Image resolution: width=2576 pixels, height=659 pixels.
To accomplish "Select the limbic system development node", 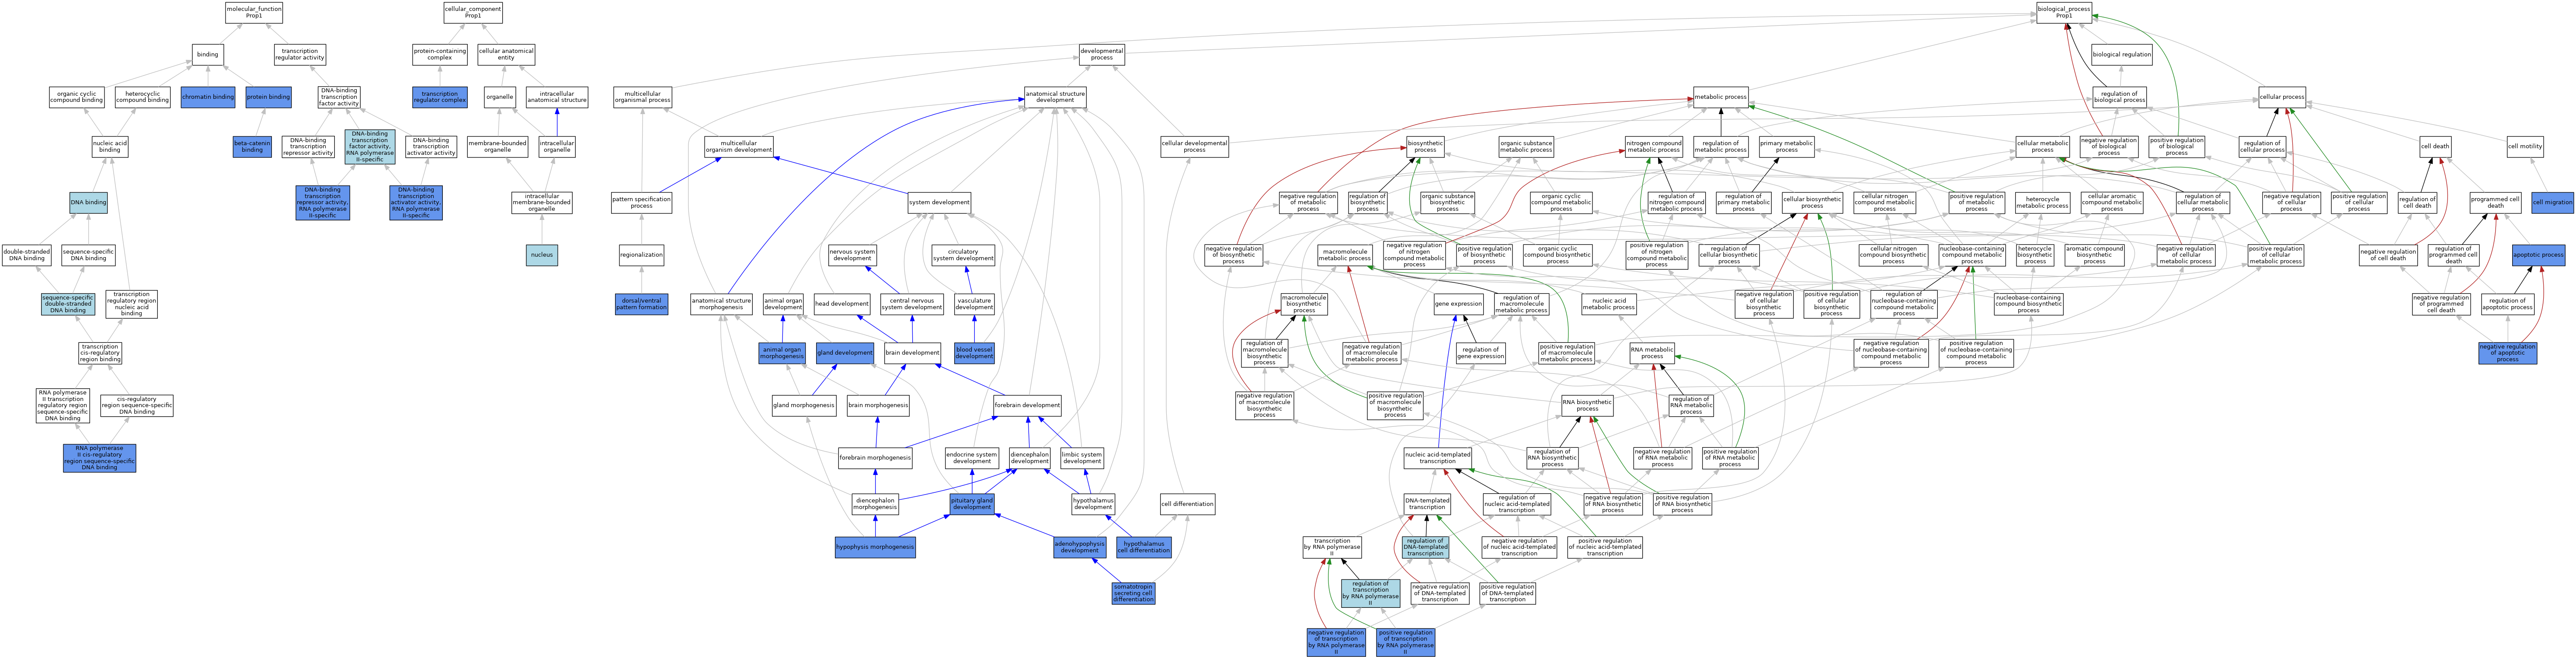I will (1082, 458).
